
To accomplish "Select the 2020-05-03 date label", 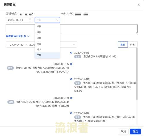I will [61, 98].
